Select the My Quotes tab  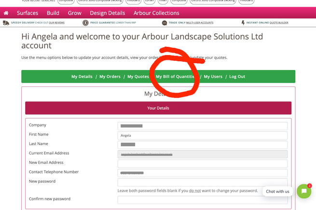pos(138,77)
